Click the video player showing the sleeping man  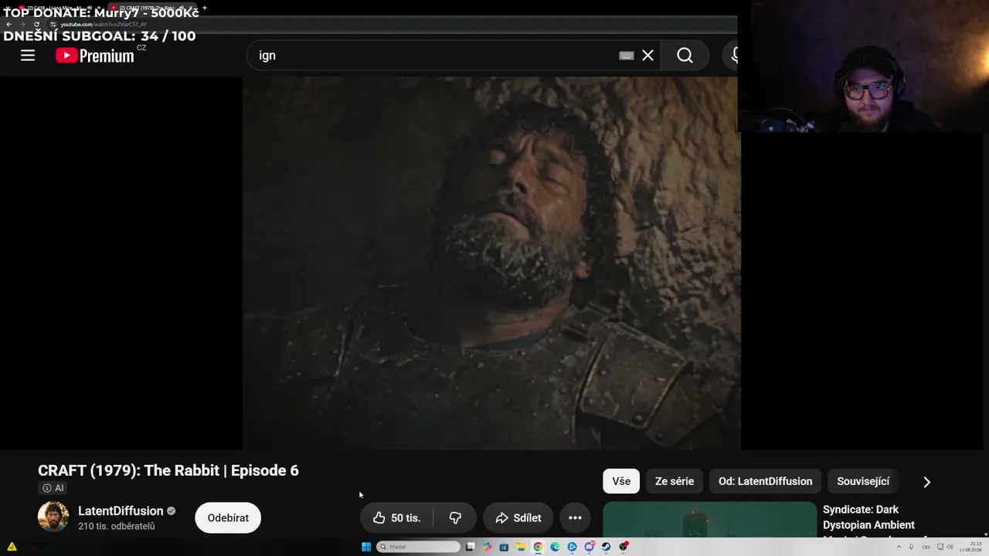pyautogui.click(x=491, y=263)
